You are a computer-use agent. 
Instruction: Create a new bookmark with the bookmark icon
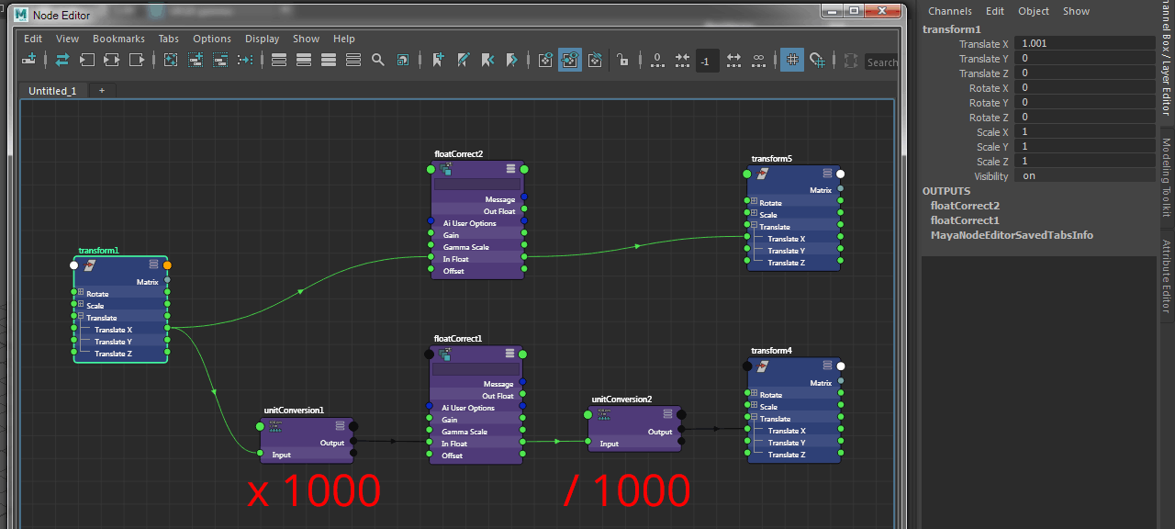(x=437, y=60)
